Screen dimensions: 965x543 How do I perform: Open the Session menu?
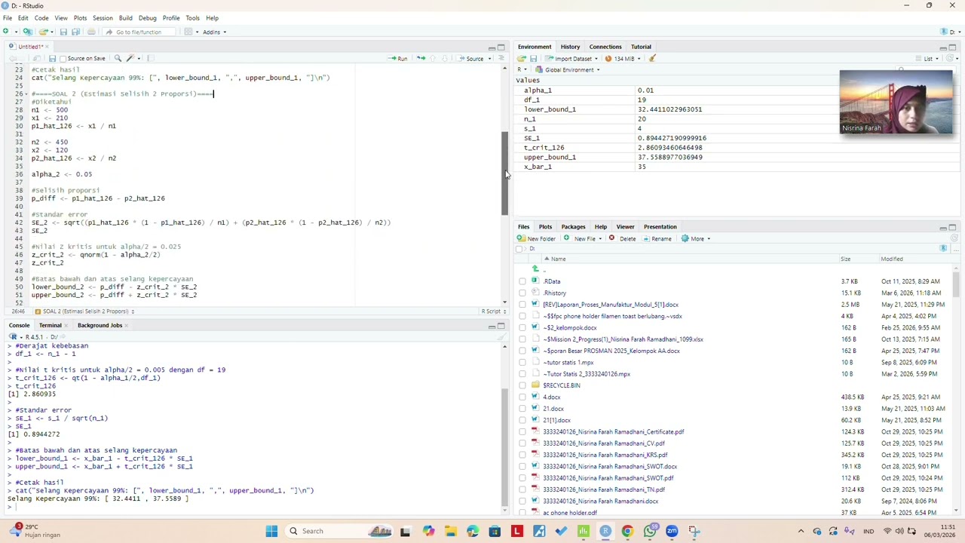103,18
